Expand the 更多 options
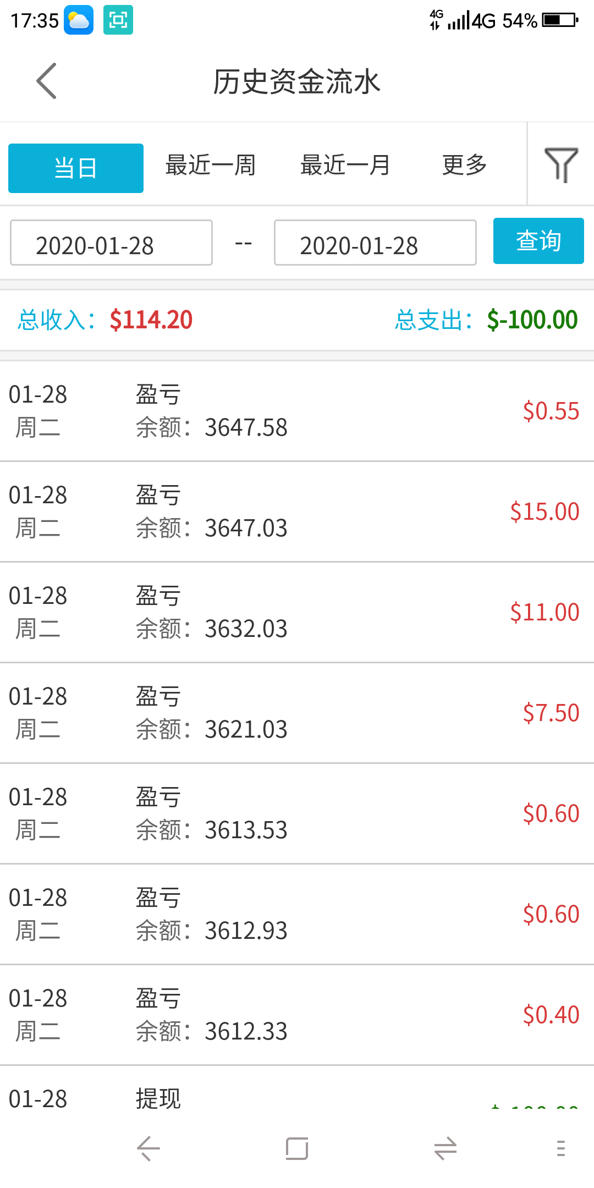Screen dimensions: 594x1188 click(465, 165)
